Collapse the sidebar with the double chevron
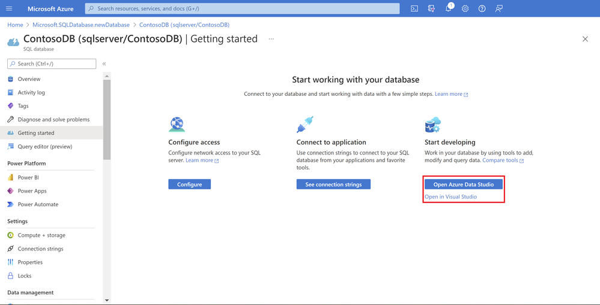 104,64
